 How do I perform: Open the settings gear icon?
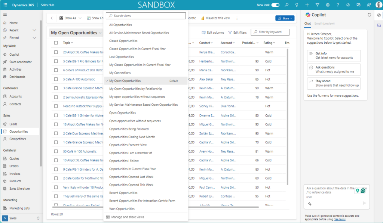tap(328, 5)
